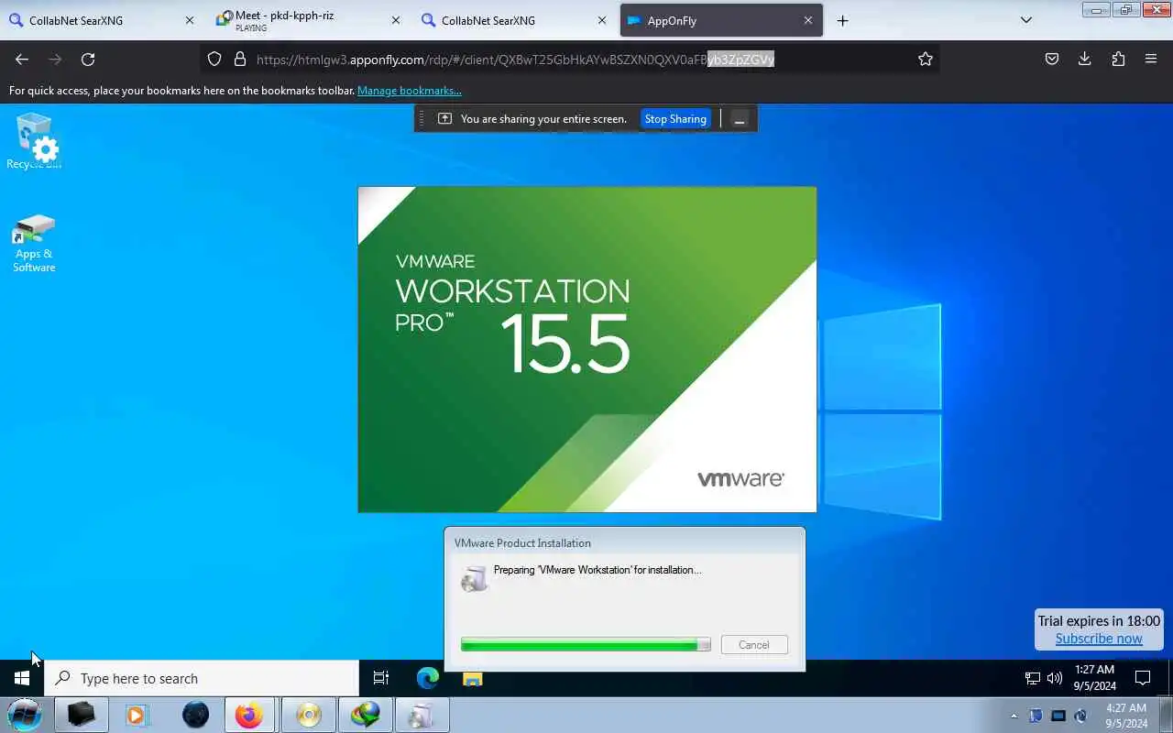Show hidden icons in the host tray
The width and height of the screenshot is (1173, 733).
[x=1014, y=716]
